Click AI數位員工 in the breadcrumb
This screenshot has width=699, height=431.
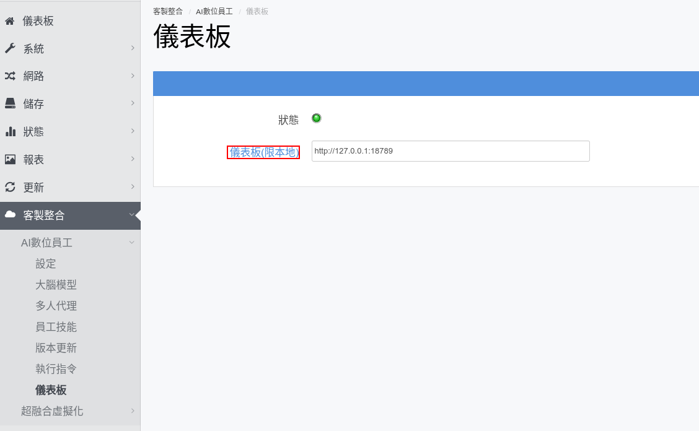pos(214,11)
